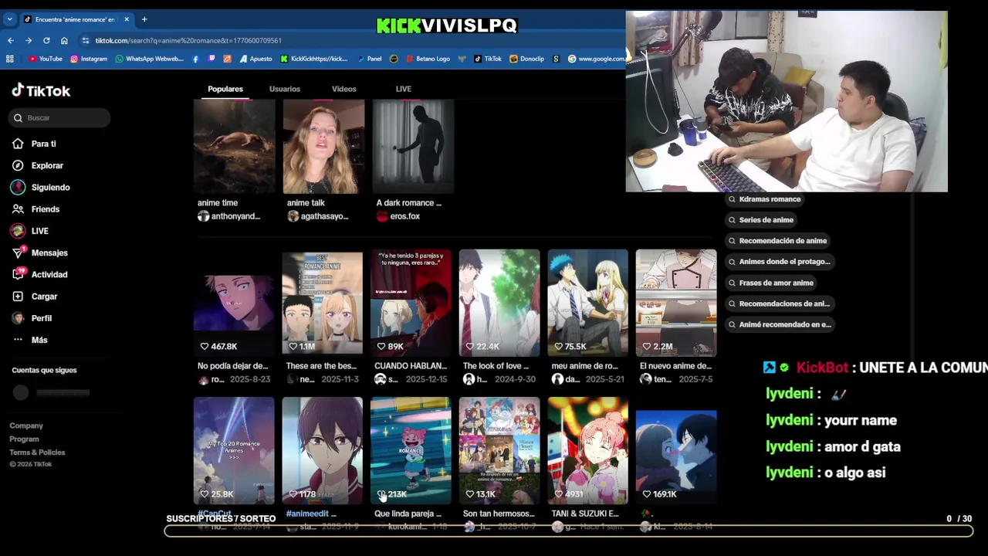
Task: Click the TikTok logo in sidebar
Action: pyautogui.click(x=41, y=90)
